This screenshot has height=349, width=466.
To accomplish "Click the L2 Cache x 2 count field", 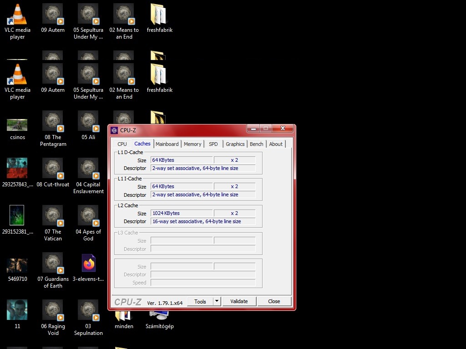I will [234, 213].
